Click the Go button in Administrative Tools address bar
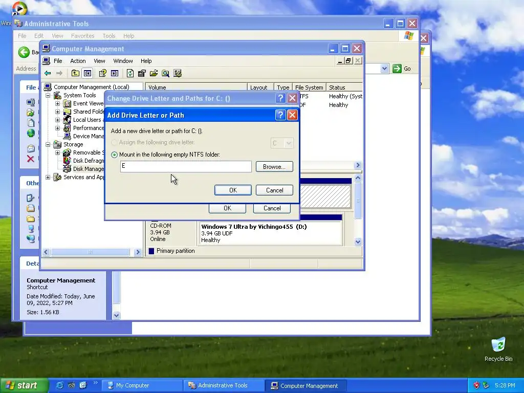The image size is (524, 393). pos(402,69)
